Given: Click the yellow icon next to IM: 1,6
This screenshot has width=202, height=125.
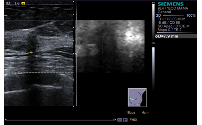Looking at the screenshot, I should [23, 3].
